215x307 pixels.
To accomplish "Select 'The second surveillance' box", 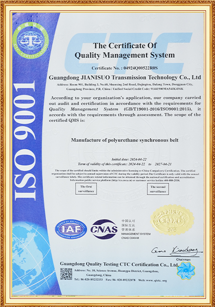I will tap(158, 189).
